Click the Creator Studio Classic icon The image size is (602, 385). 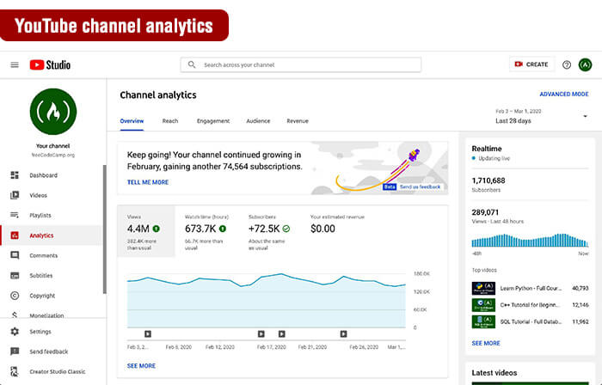(x=15, y=371)
